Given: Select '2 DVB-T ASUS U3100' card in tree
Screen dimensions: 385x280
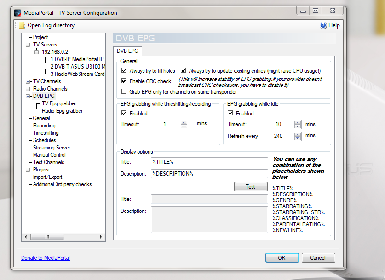Looking at the screenshot, I should [78, 67].
